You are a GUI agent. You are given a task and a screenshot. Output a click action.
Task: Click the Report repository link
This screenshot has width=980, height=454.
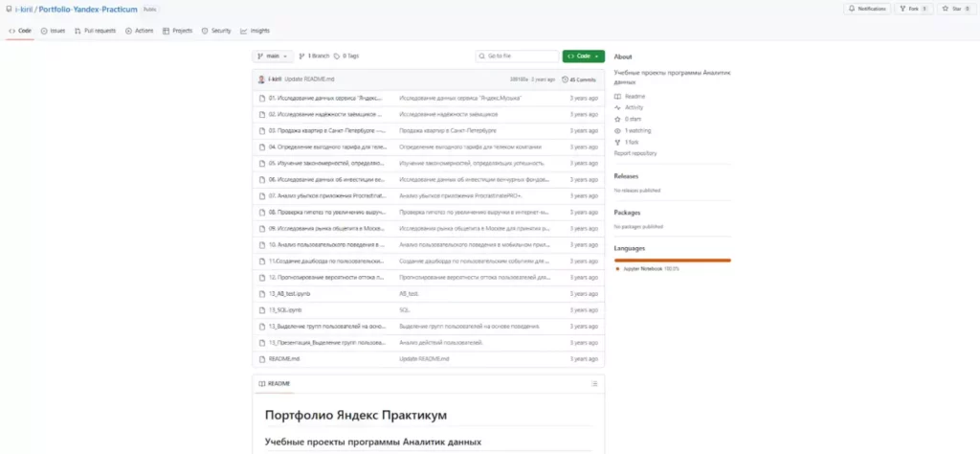(x=635, y=152)
